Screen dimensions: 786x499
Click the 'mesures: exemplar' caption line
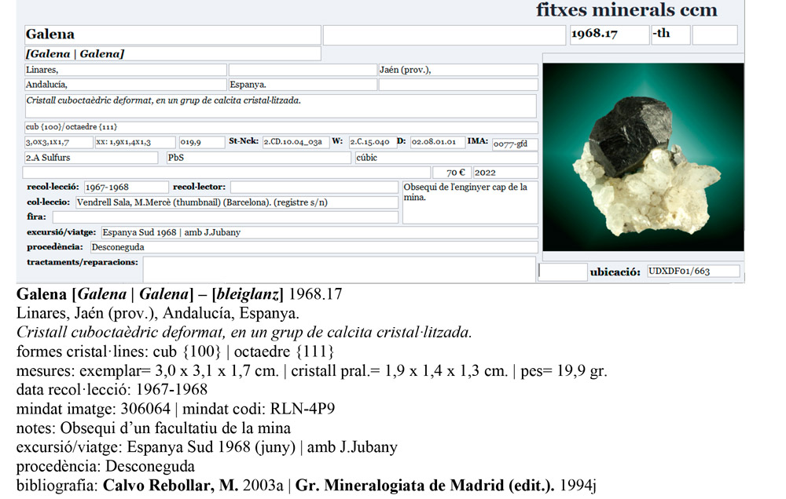[311, 371]
